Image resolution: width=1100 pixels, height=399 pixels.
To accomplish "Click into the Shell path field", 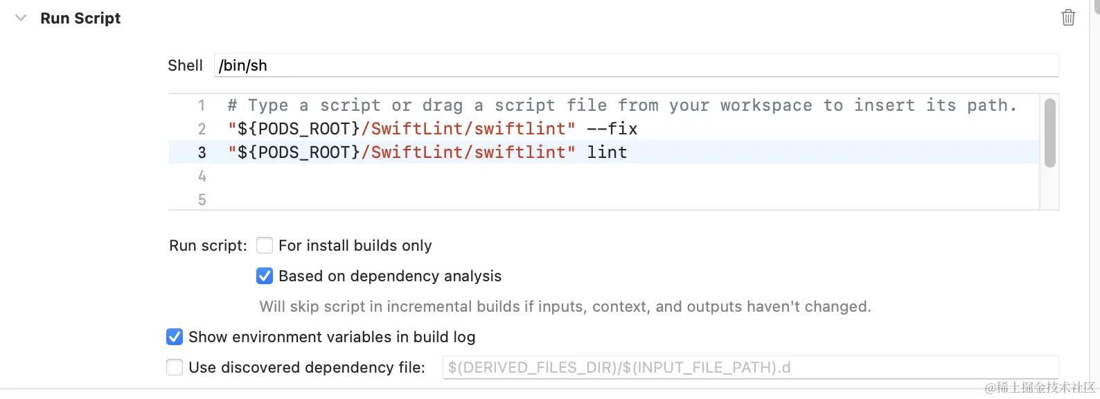I will pyautogui.click(x=636, y=65).
